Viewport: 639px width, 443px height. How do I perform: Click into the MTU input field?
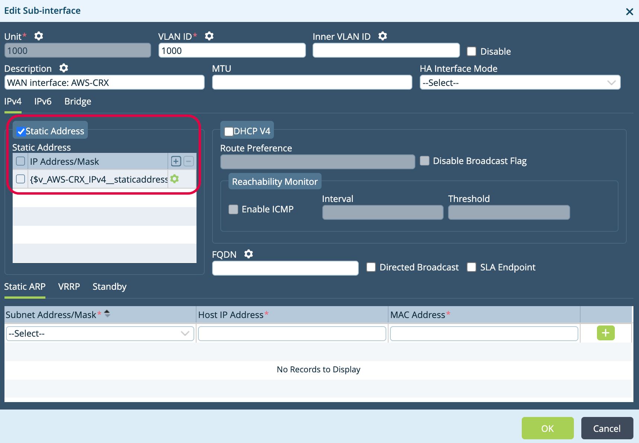312,83
